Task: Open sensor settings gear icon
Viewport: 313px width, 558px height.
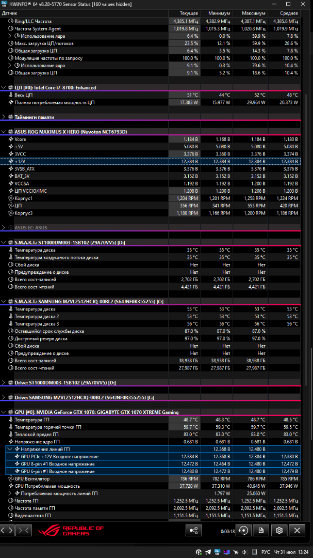Action: (x=279, y=531)
